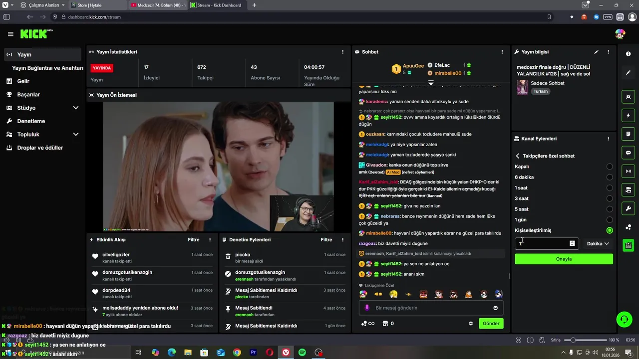Open the Kanal Eylemleri three-dot menu
This screenshot has width=639, height=359.
coord(608,139)
